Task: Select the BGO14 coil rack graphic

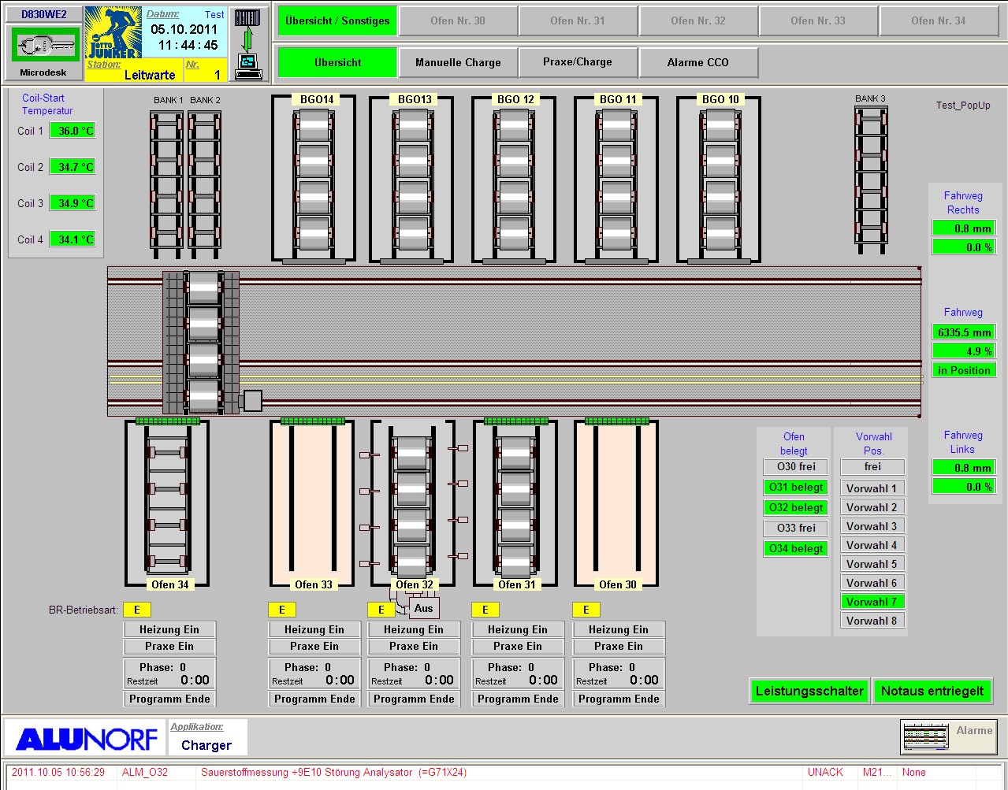Action: 314,180
